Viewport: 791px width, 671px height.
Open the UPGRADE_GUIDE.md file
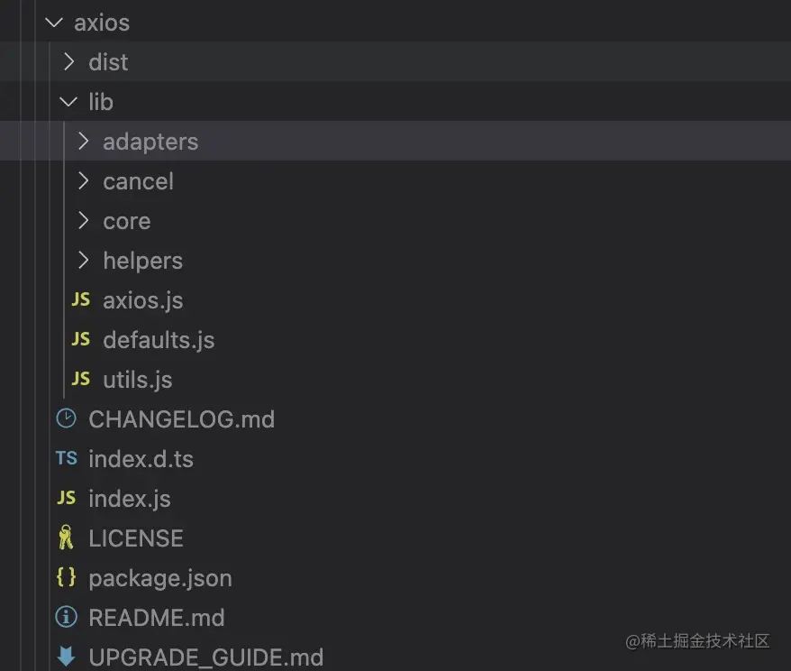click(x=205, y=657)
